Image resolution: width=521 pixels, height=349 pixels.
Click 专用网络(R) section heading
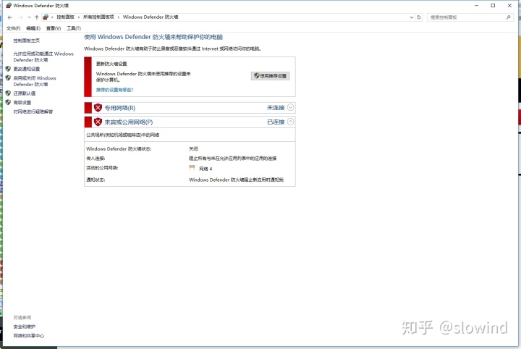click(120, 108)
